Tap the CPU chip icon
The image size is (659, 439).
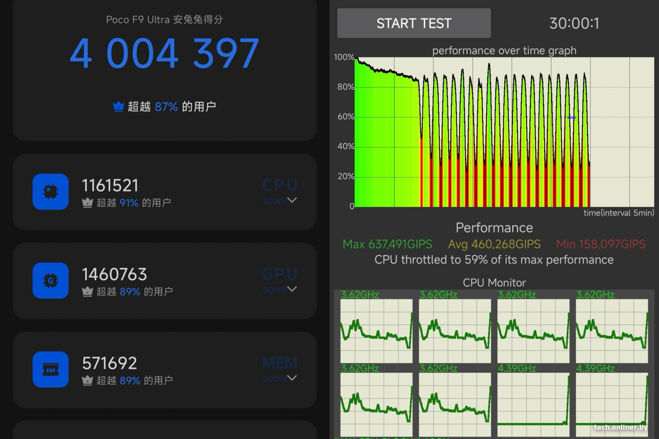pos(51,192)
